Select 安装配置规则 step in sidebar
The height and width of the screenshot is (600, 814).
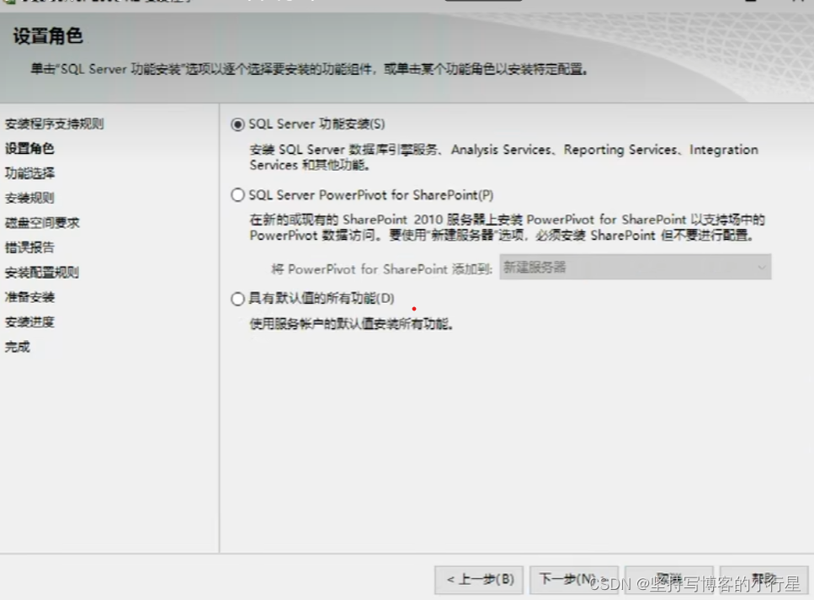point(42,273)
